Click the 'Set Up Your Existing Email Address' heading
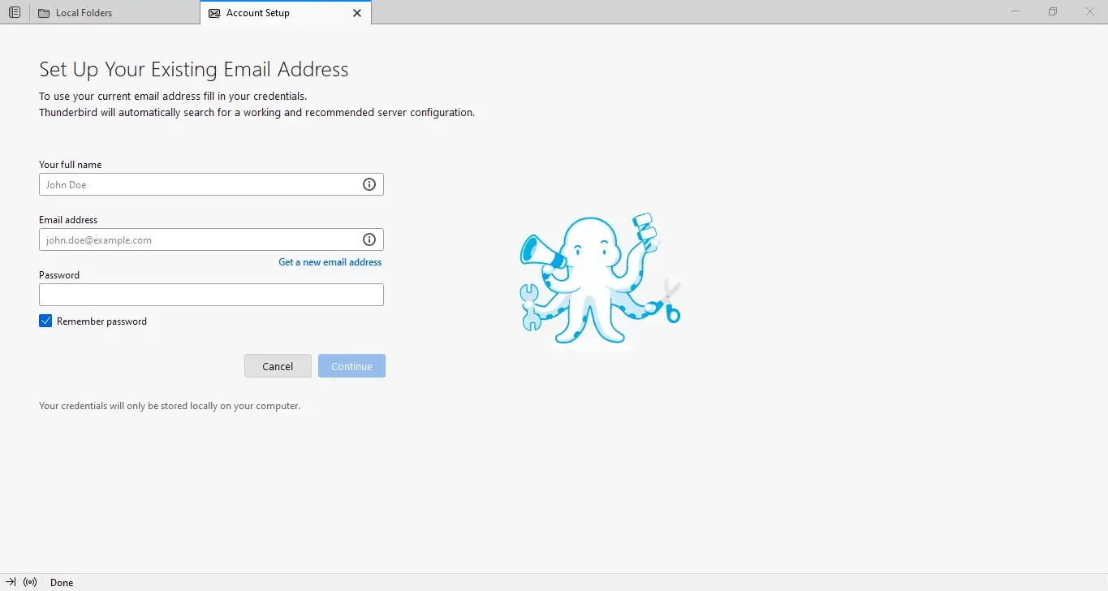 (194, 70)
